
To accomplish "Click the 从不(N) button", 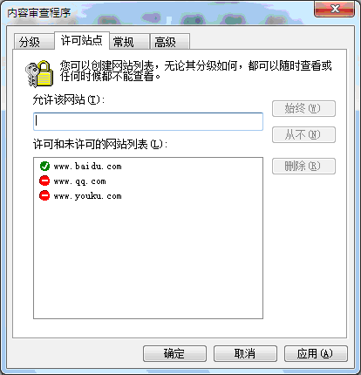I will [303, 135].
